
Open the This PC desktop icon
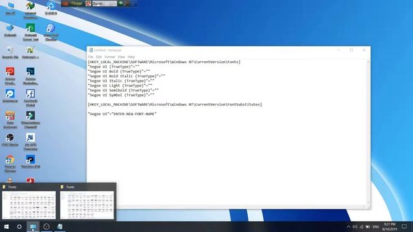click(x=10, y=8)
